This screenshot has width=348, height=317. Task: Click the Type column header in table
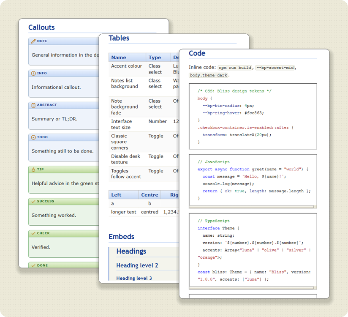(x=158, y=57)
